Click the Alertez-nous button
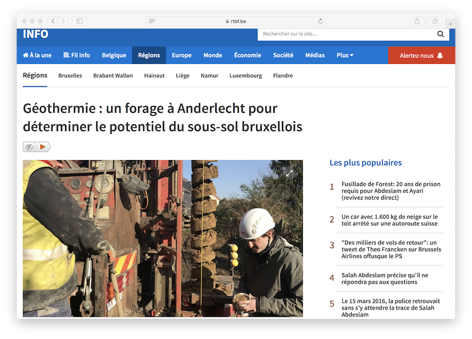 [x=421, y=56]
